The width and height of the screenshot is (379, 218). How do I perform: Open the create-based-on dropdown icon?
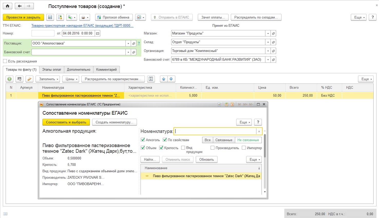[71, 17]
